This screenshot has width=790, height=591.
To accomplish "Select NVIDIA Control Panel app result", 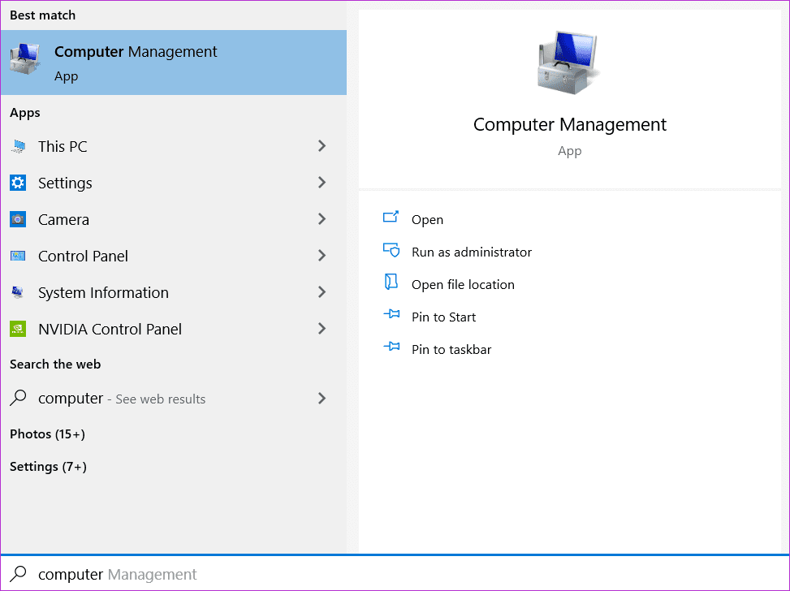I will pos(173,329).
